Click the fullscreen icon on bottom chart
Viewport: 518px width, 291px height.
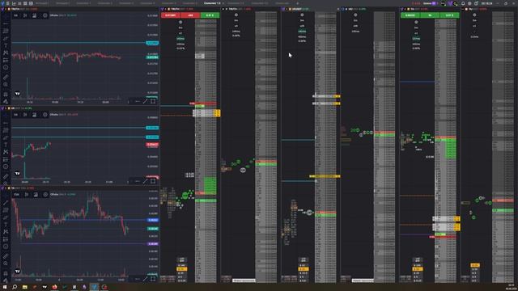click(x=153, y=279)
